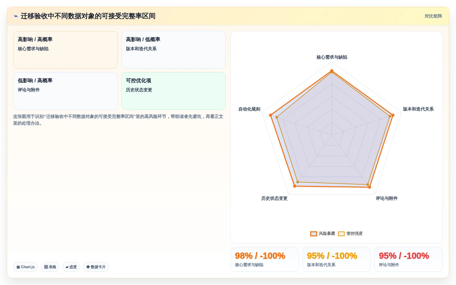
Task: Select the 高影响 / 低概率 quadrant card
Action: pos(173,50)
